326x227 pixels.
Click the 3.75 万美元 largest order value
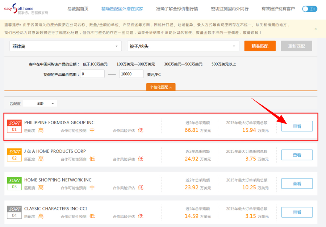click(257, 159)
